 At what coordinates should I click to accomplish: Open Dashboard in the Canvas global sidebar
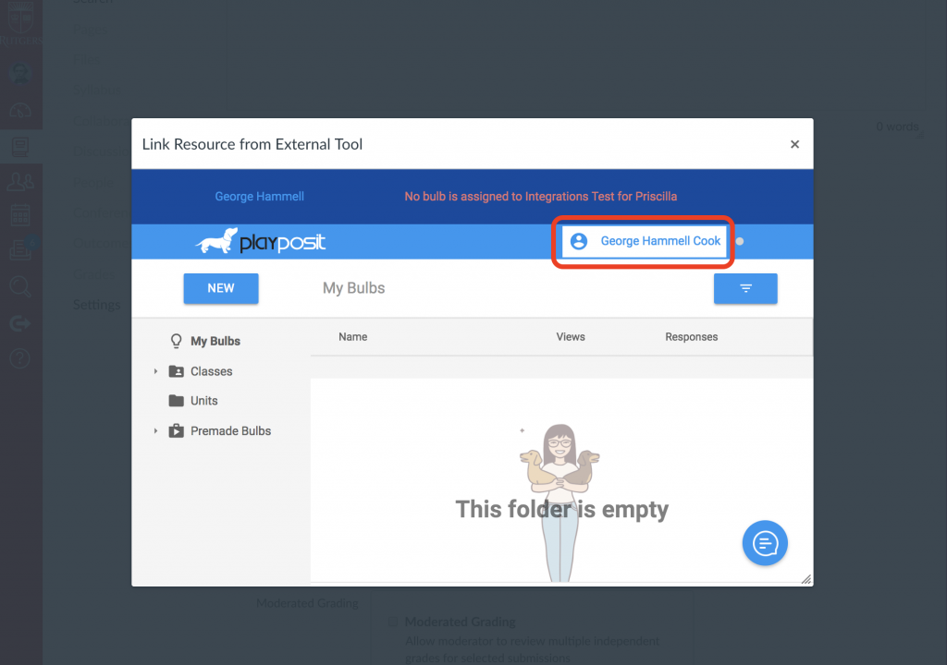pyautogui.click(x=20, y=111)
